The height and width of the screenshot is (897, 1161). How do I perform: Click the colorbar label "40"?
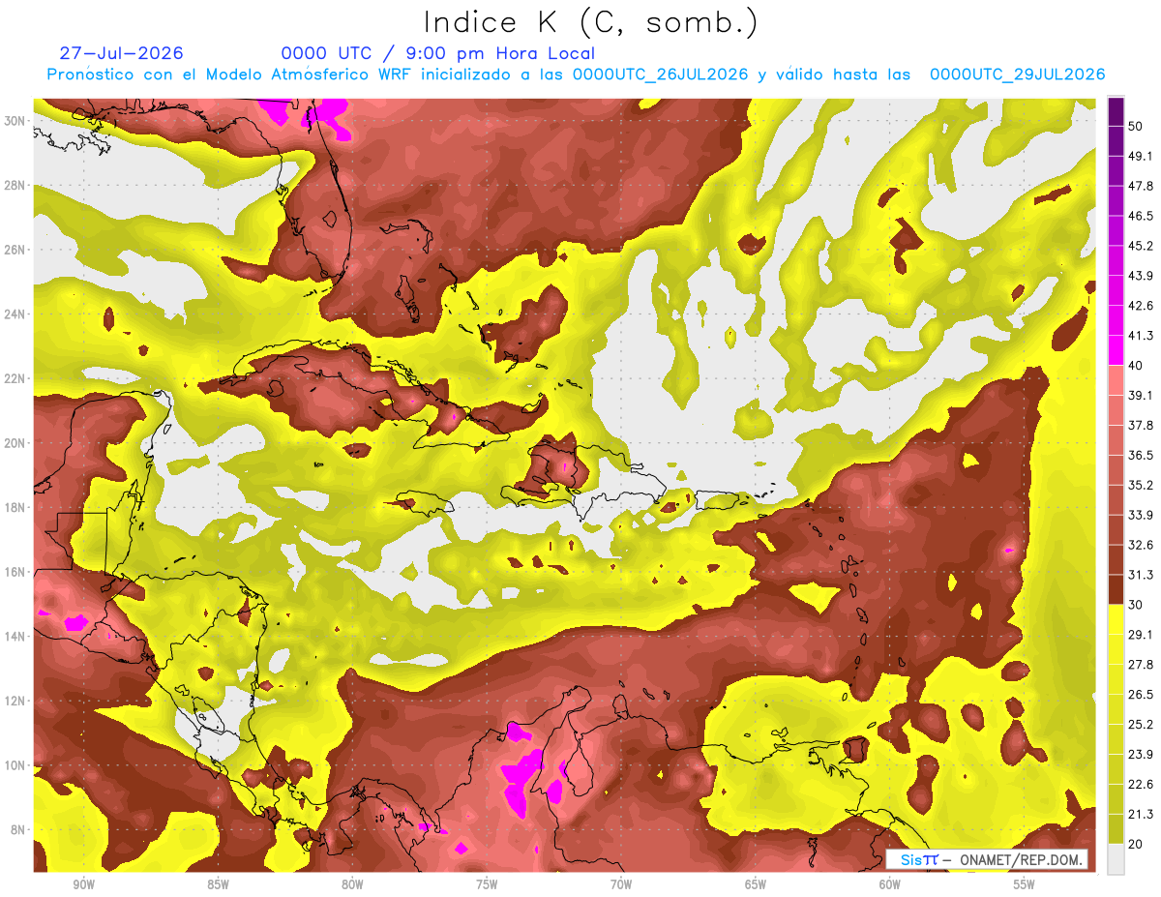[1136, 365]
